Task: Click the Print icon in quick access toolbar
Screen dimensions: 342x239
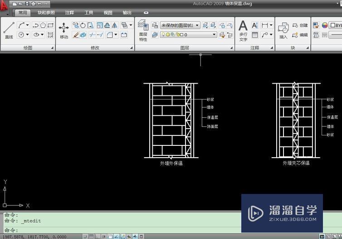Action: click(x=34, y=4)
